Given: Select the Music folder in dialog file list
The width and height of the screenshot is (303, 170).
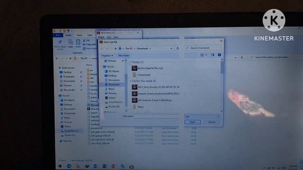Looking at the screenshot, I should click(138, 107).
